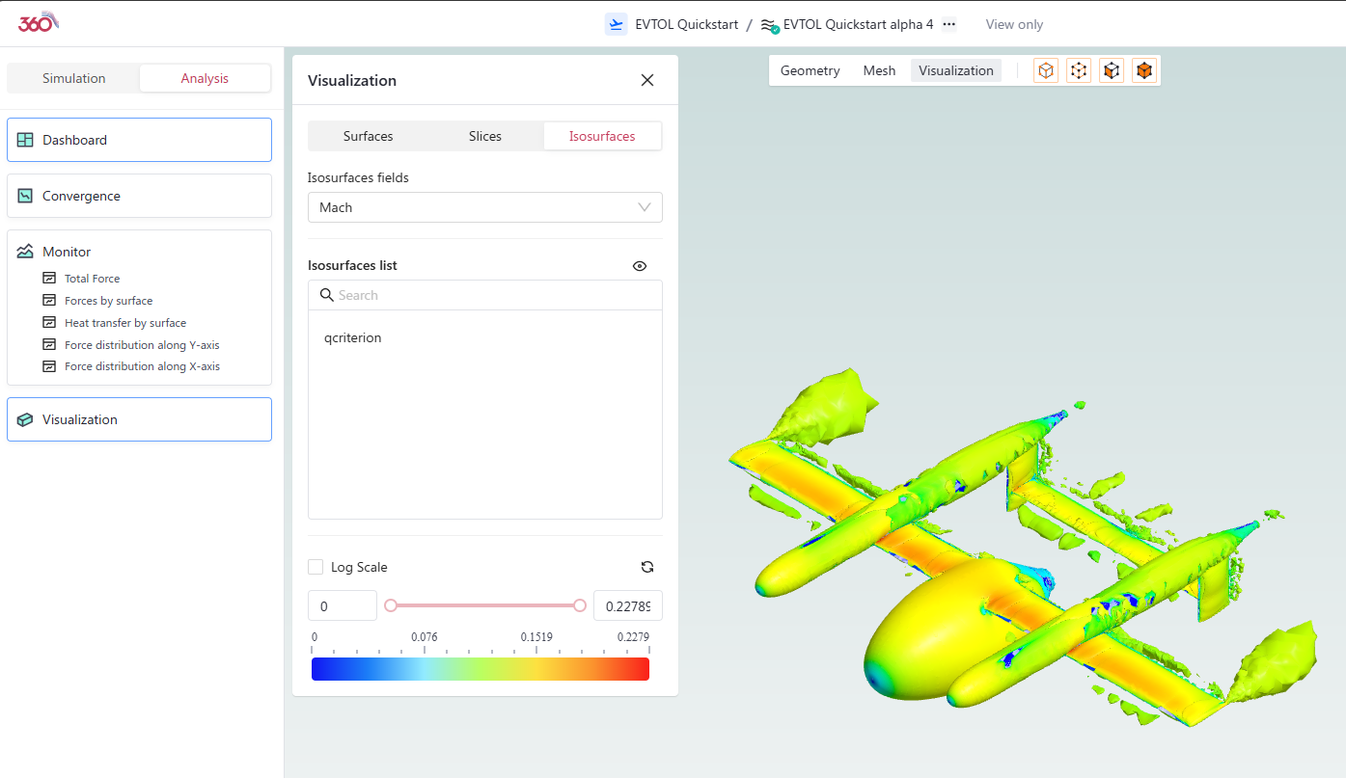Screen dimensions: 1346x778
Task: Click the Flow360 logo
Action: 39,23
